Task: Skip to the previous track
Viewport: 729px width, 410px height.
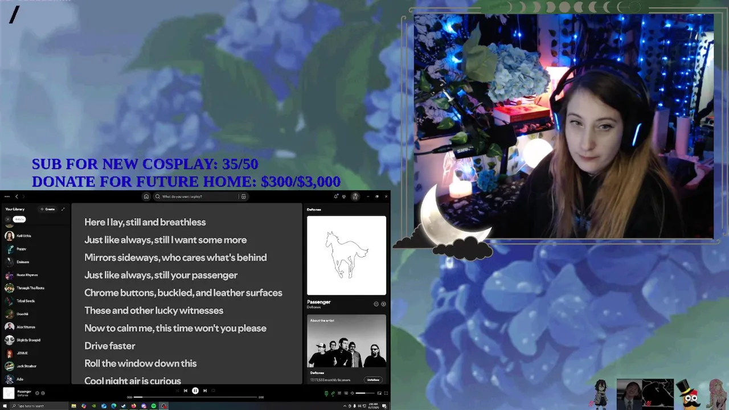Action: pyautogui.click(x=186, y=391)
